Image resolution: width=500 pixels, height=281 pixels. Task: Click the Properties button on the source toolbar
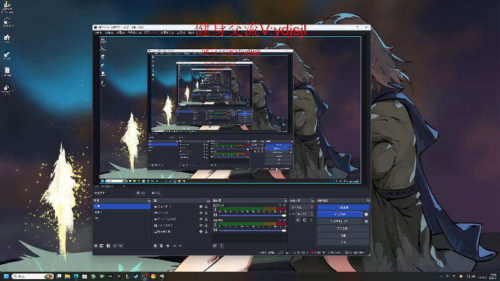pos(141,193)
